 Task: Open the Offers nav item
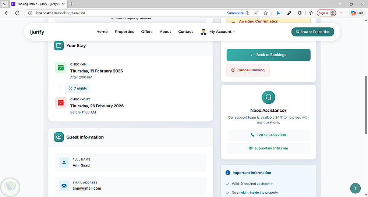click(x=147, y=32)
